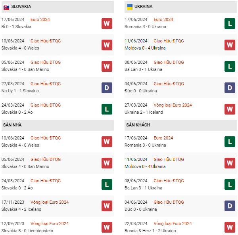Click the UKRAINA team header
Image resolution: width=238 pixels, height=235 pixels.
tap(181, 7)
